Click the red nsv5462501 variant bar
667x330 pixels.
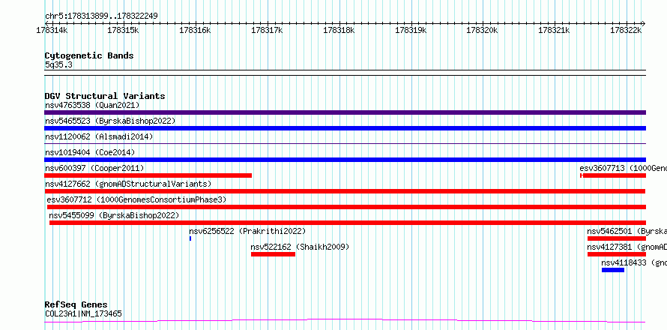click(617, 238)
